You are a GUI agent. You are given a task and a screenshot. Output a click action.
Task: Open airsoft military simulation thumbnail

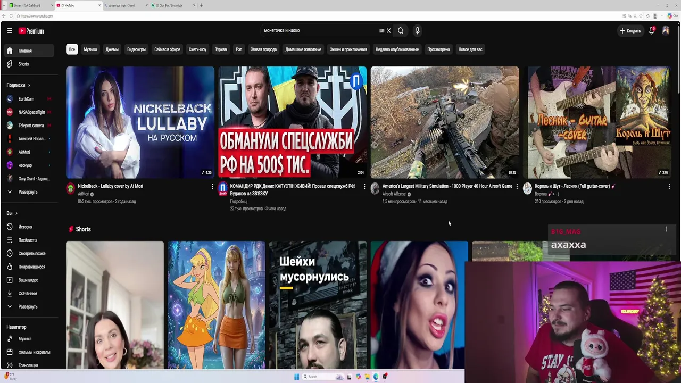(444, 122)
